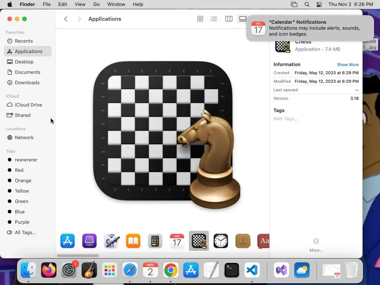This screenshot has height=285, width=380.
Task: Open TextEdit from the Dock
Action: tap(211, 270)
